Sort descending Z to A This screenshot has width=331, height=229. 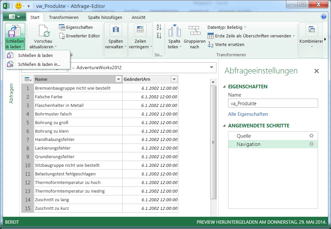pyautogui.click(x=159, y=35)
